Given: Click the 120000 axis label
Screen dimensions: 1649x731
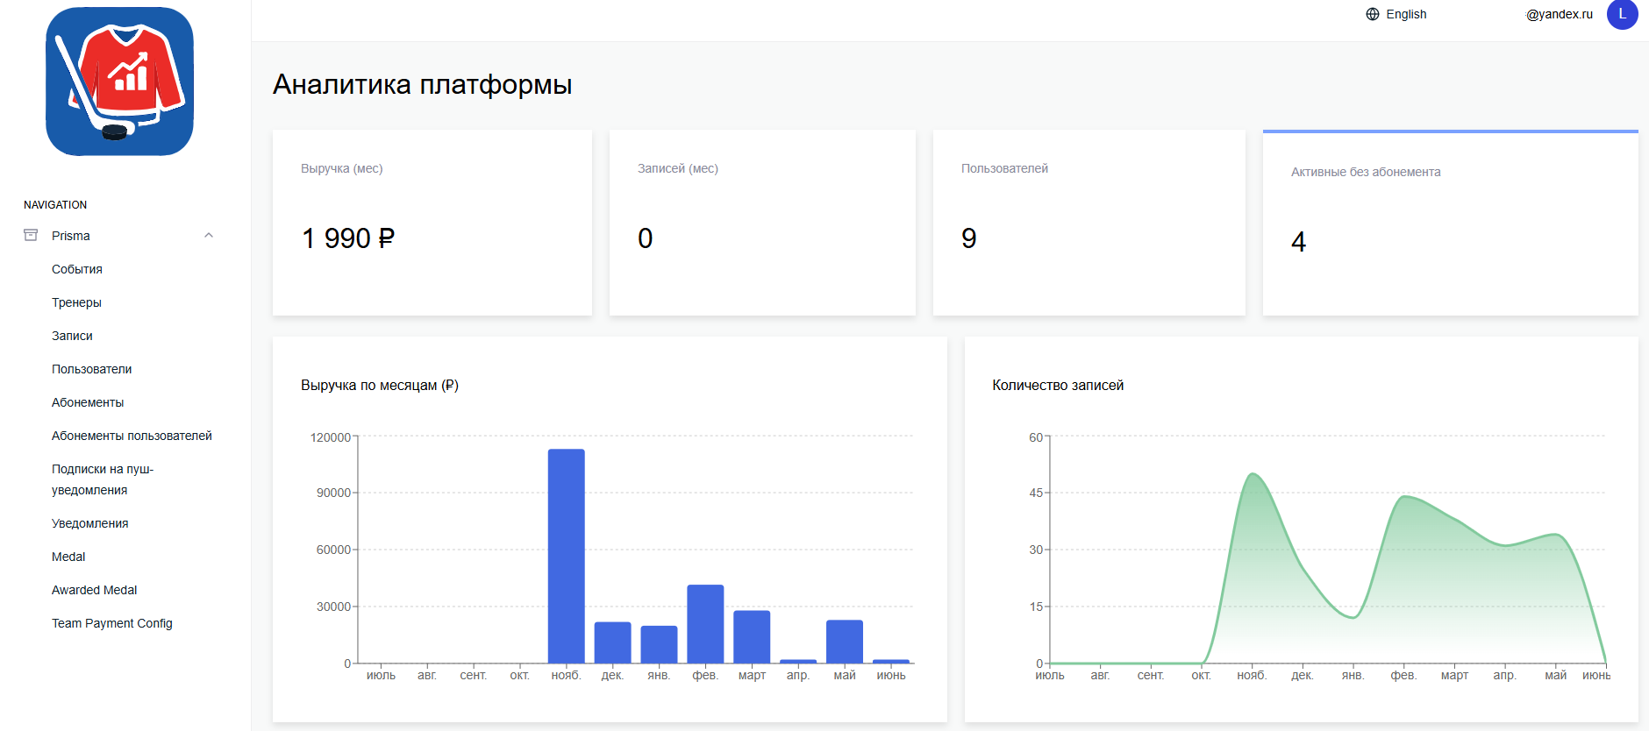Looking at the screenshot, I should 331,436.
